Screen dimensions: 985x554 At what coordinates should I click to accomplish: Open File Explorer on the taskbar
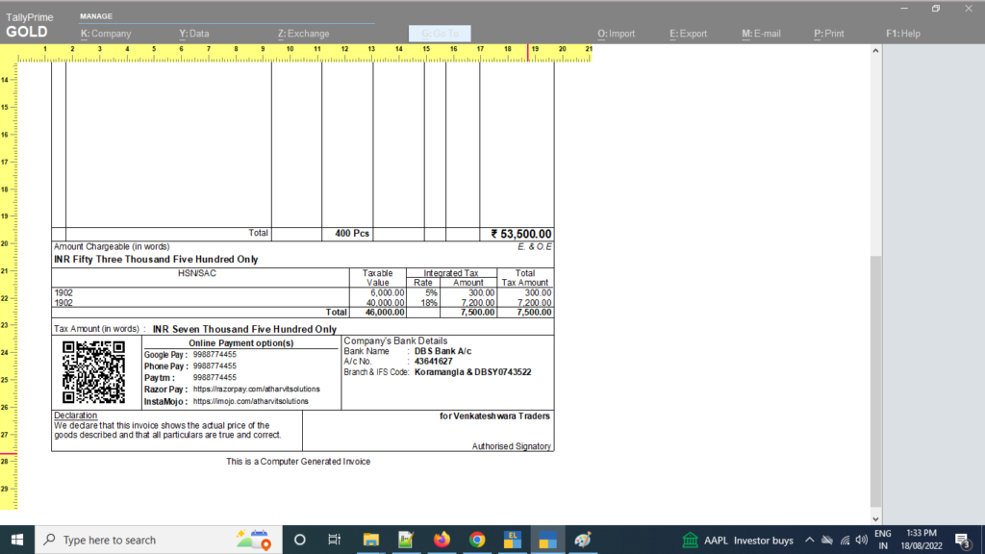370,539
